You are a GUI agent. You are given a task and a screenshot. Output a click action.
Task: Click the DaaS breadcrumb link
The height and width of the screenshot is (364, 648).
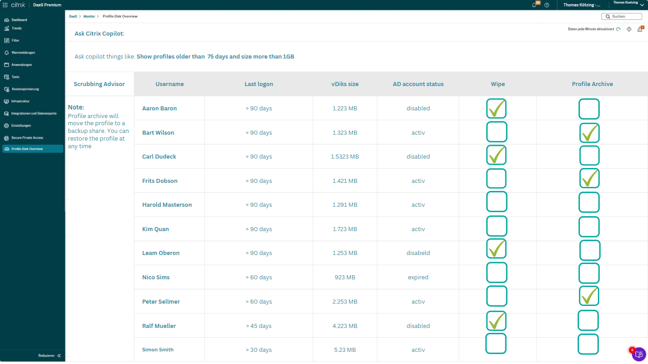point(73,16)
